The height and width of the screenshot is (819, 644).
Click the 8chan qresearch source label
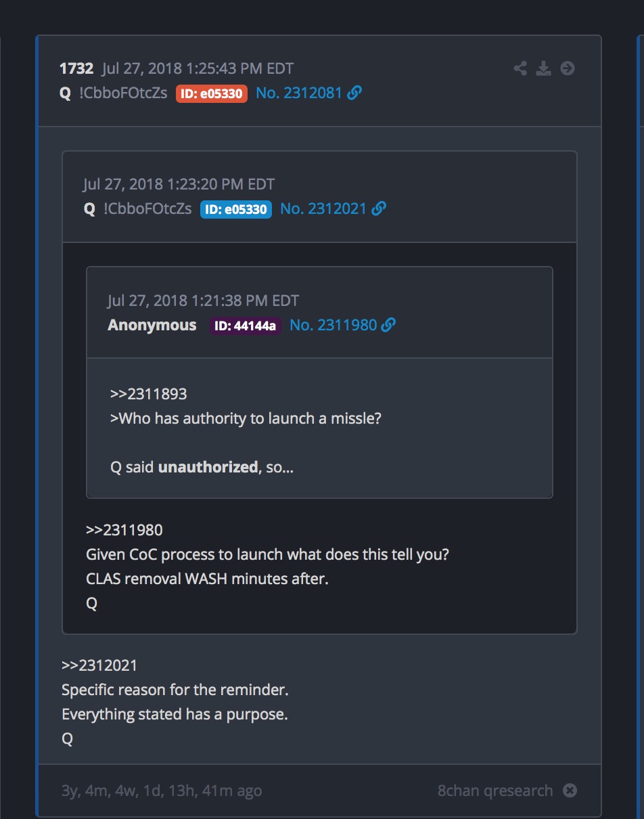(495, 791)
